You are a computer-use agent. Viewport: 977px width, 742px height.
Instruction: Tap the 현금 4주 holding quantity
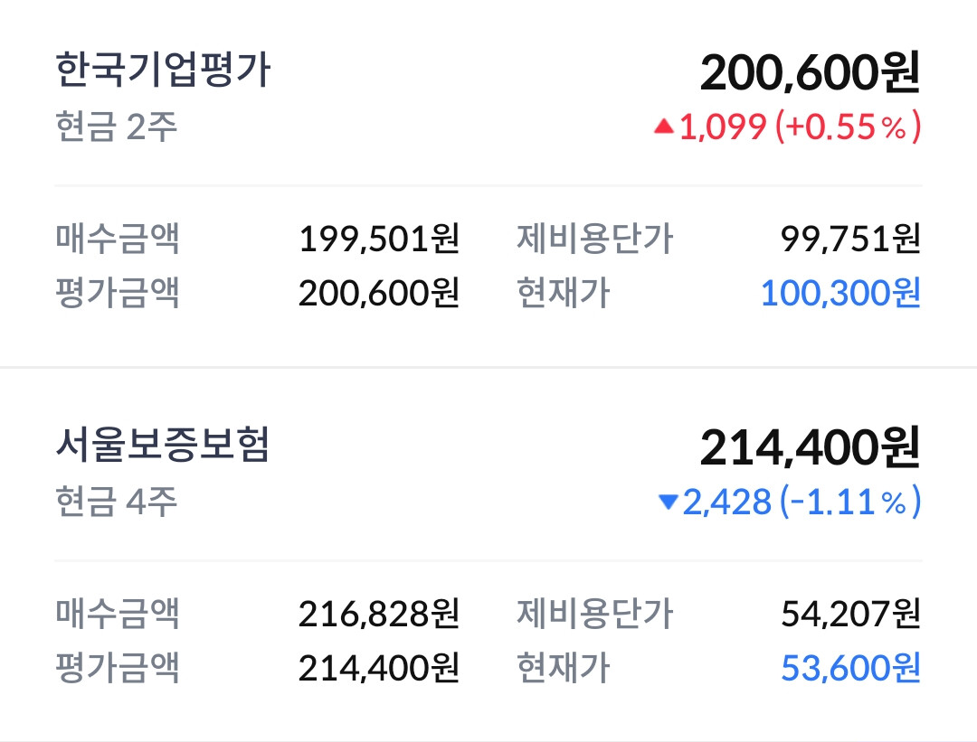pos(116,501)
